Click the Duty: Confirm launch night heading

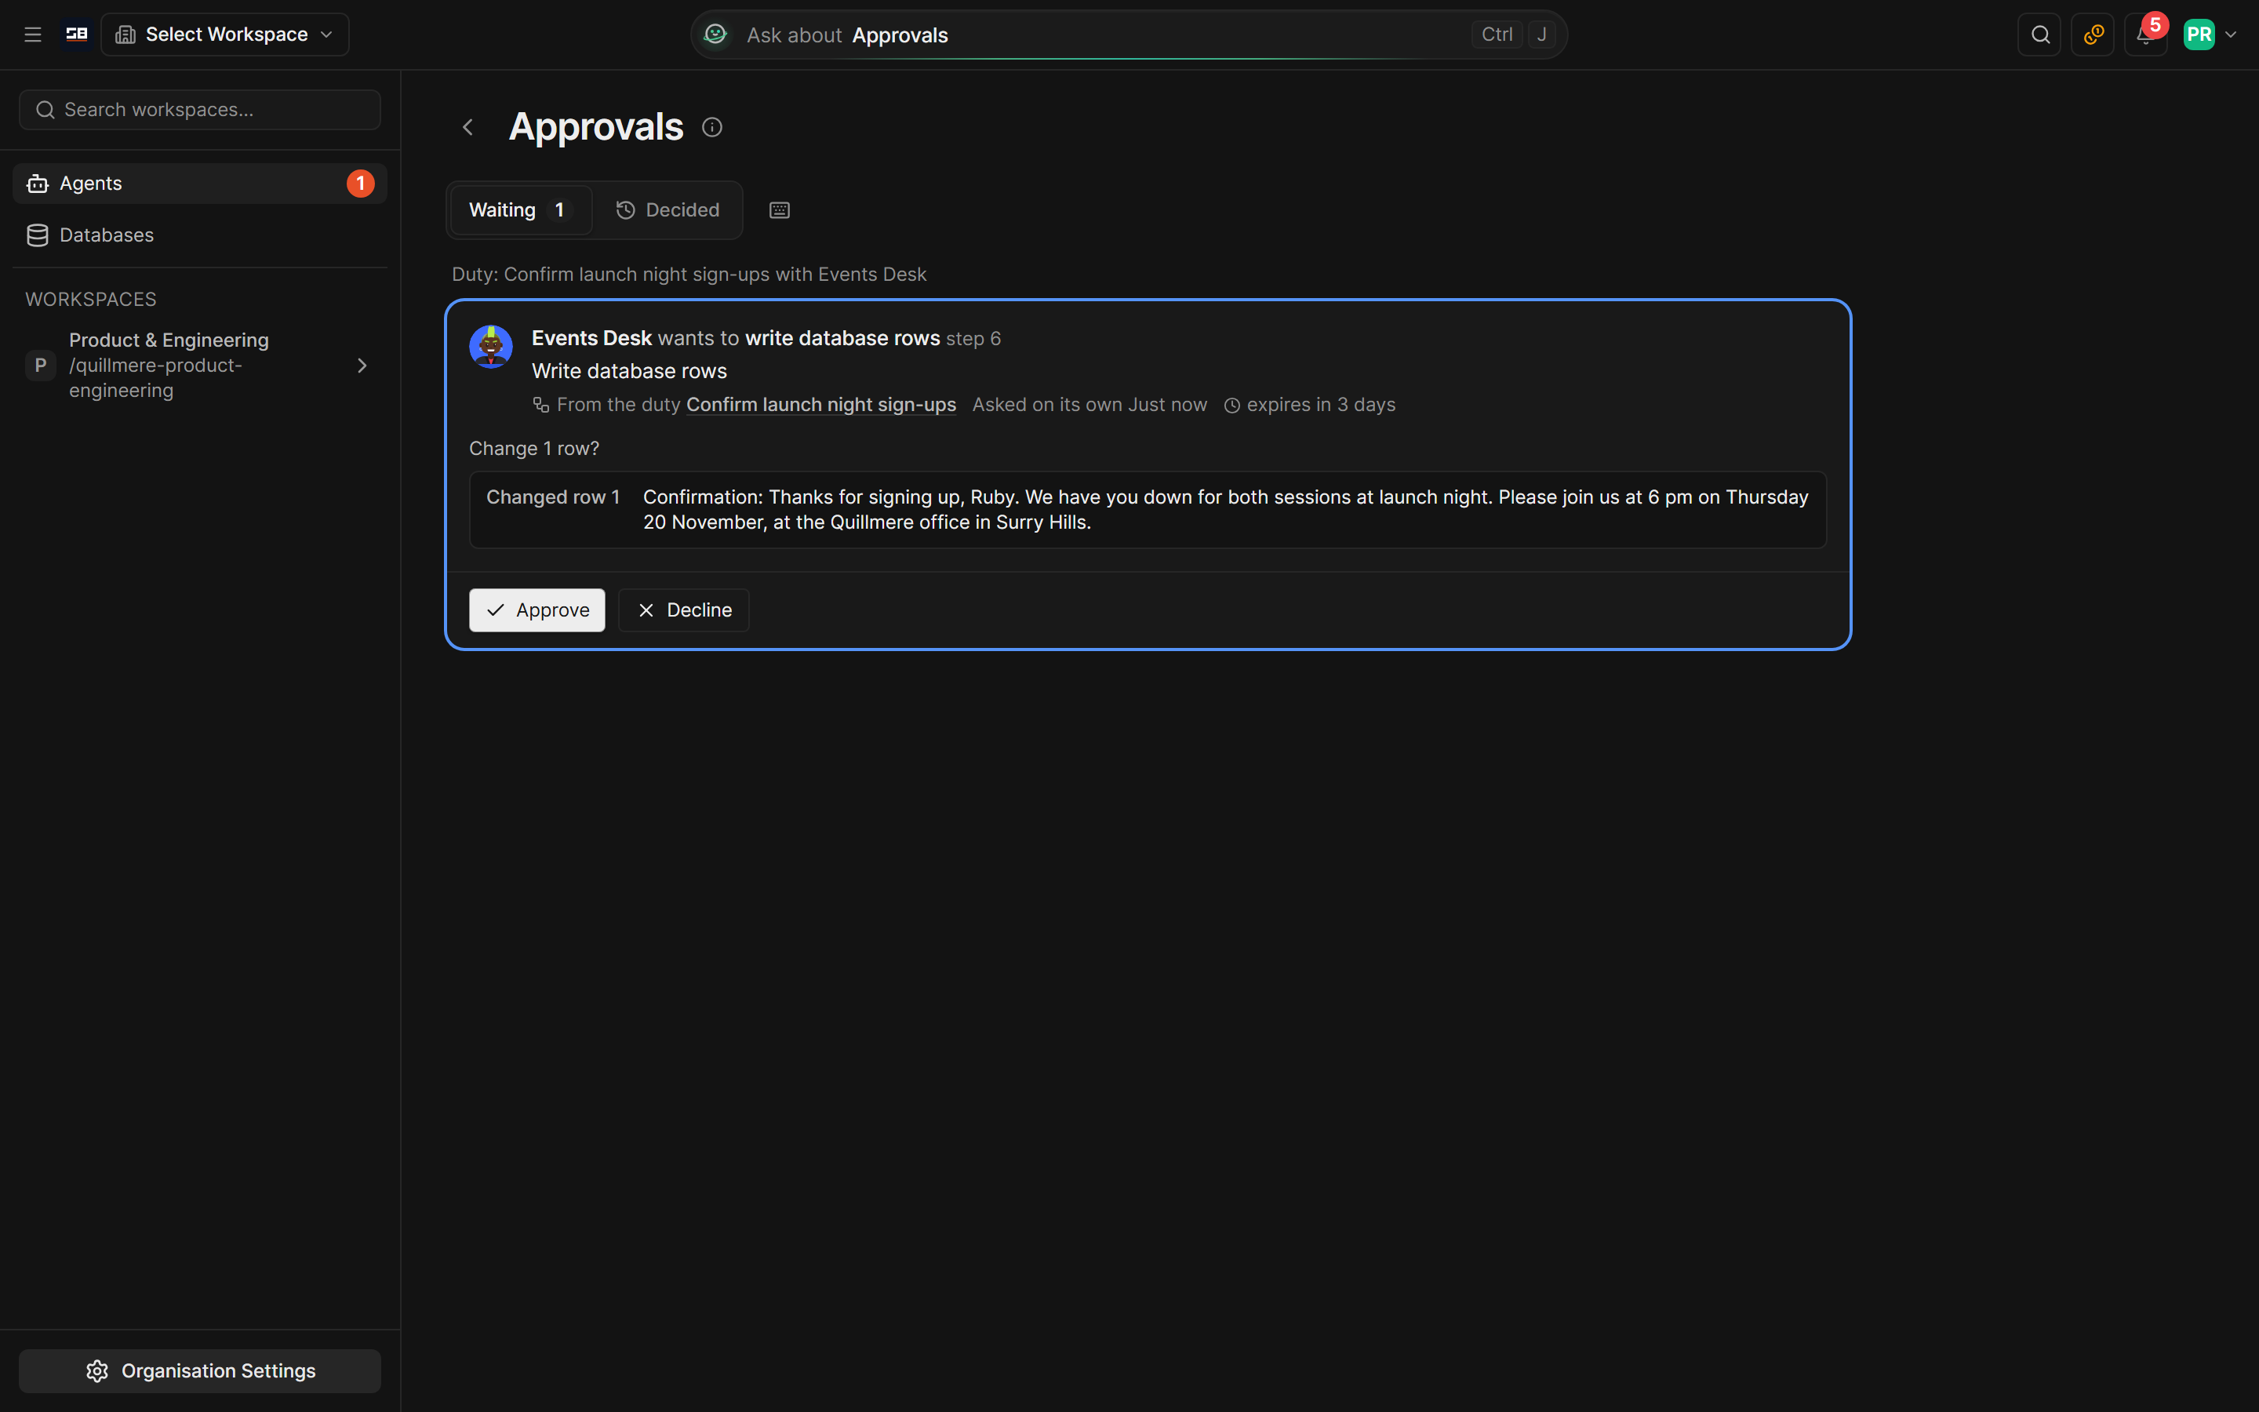click(x=689, y=275)
